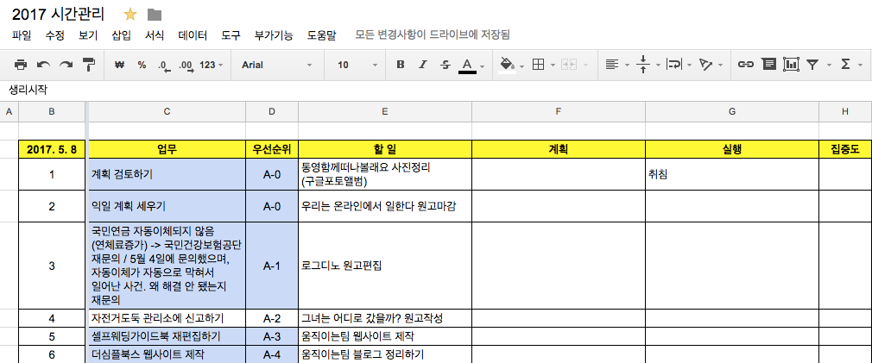This screenshot has height=363, width=872.
Task: Open vertical align options
Action: point(643,65)
